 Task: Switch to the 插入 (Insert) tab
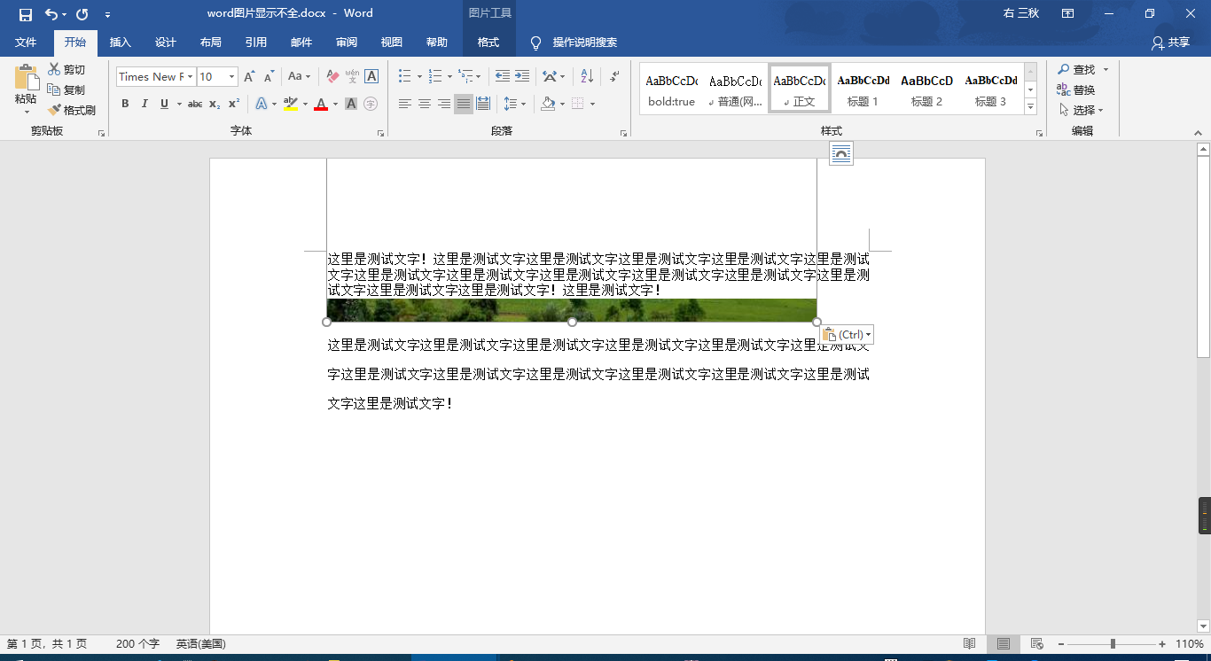pyautogui.click(x=120, y=43)
